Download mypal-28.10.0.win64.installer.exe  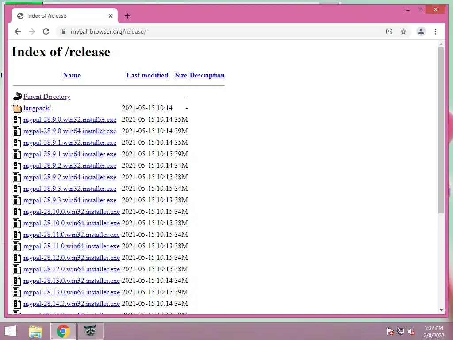[x=72, y=223]
